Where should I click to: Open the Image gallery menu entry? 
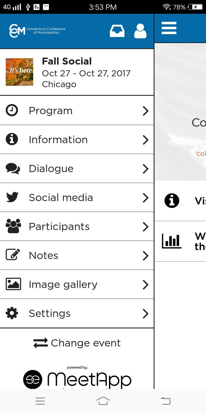63,285
